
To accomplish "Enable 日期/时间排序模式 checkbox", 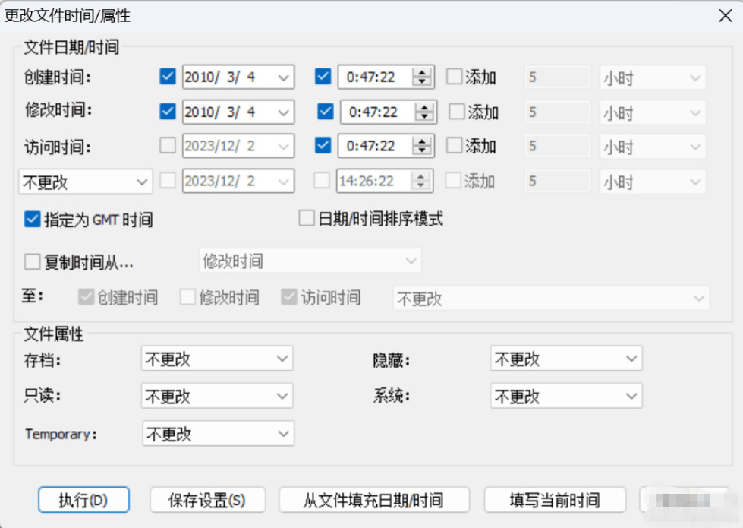I will [307, 218].
